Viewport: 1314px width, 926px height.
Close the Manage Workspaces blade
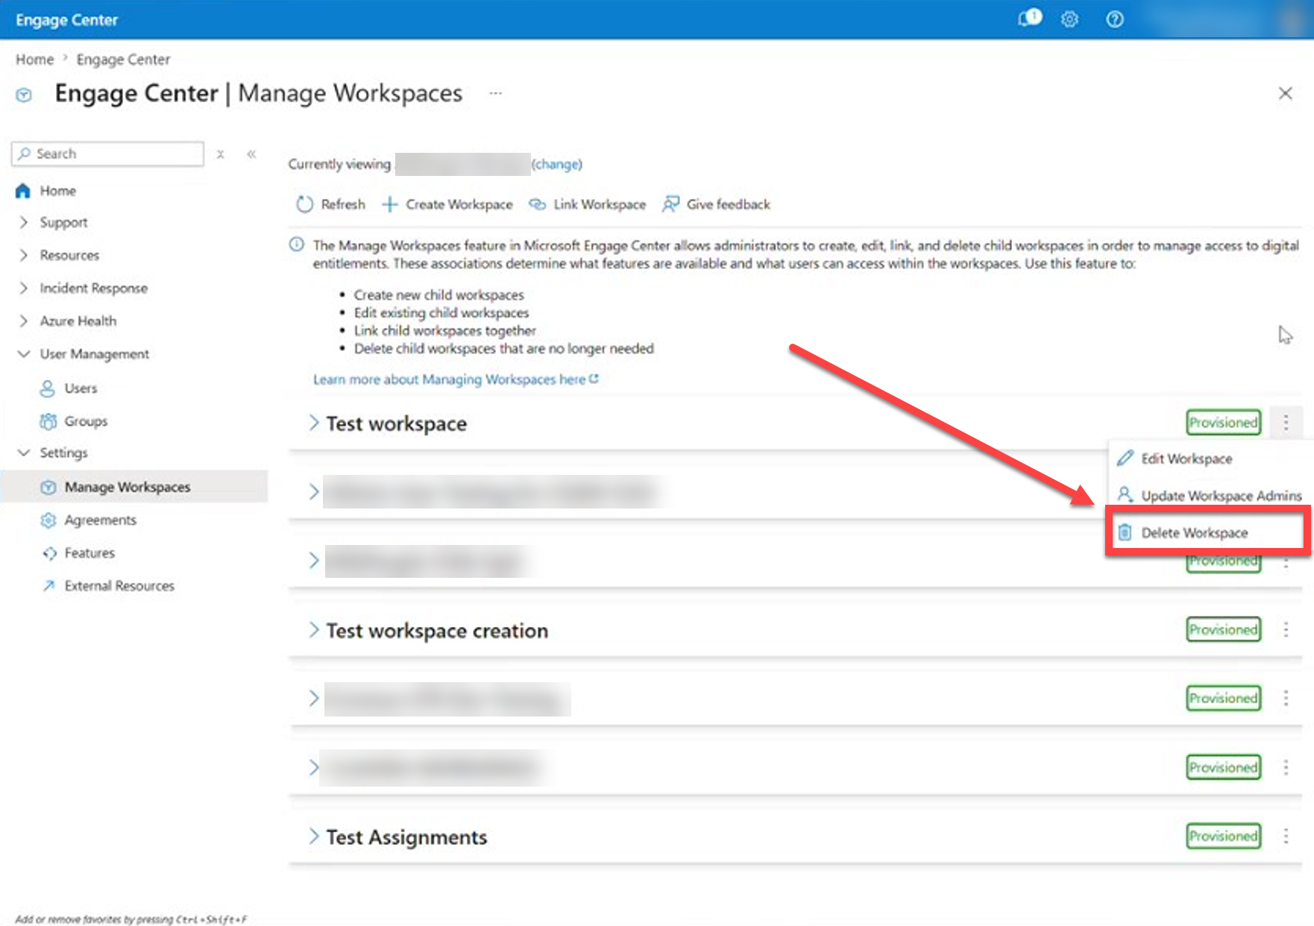pyautogui.click(x=1285, y=93)
